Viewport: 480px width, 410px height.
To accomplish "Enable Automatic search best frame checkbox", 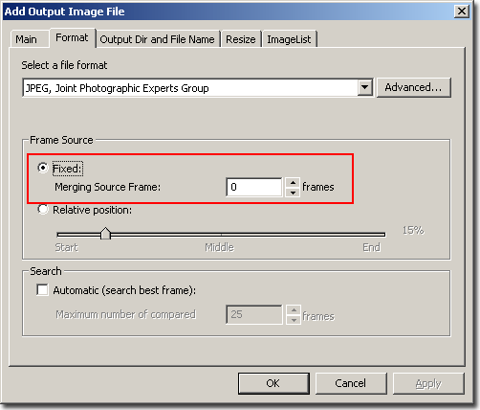I will pyautogui.click(x=42, y=290).
